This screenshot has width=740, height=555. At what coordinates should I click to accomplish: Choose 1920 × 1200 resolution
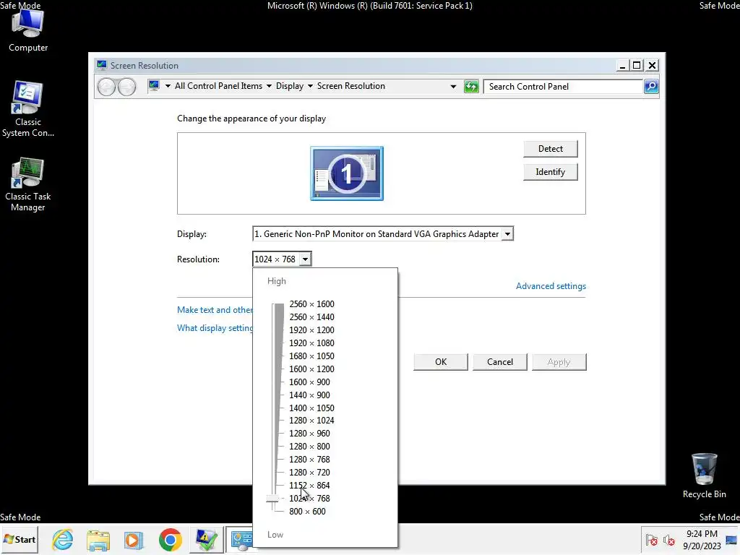pos(311,330)
